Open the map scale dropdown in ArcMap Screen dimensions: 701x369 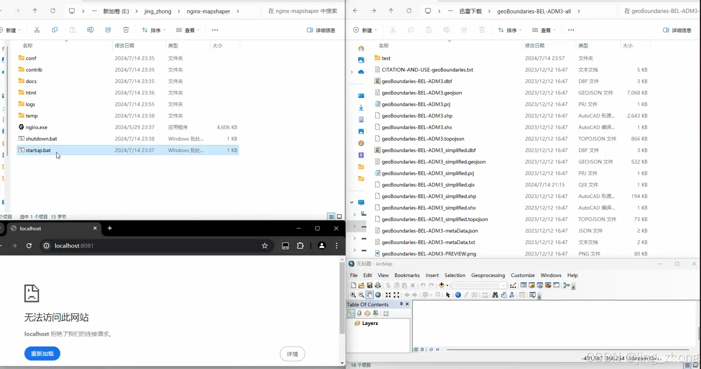click(x=503, y=285)
